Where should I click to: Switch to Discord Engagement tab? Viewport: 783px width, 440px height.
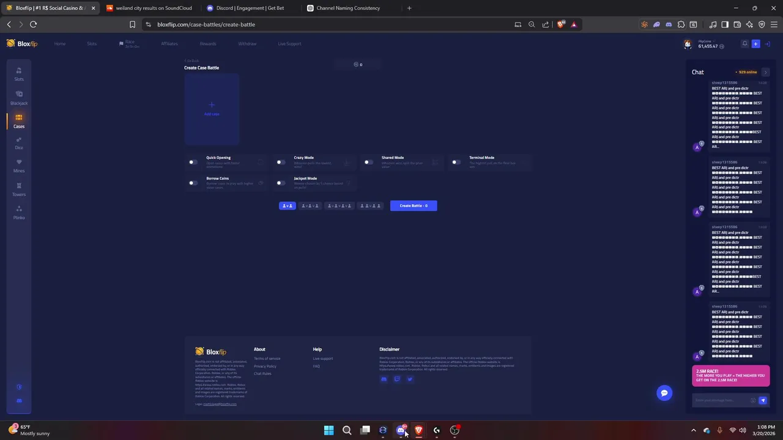pyautogui.click(x=250, y=8)
